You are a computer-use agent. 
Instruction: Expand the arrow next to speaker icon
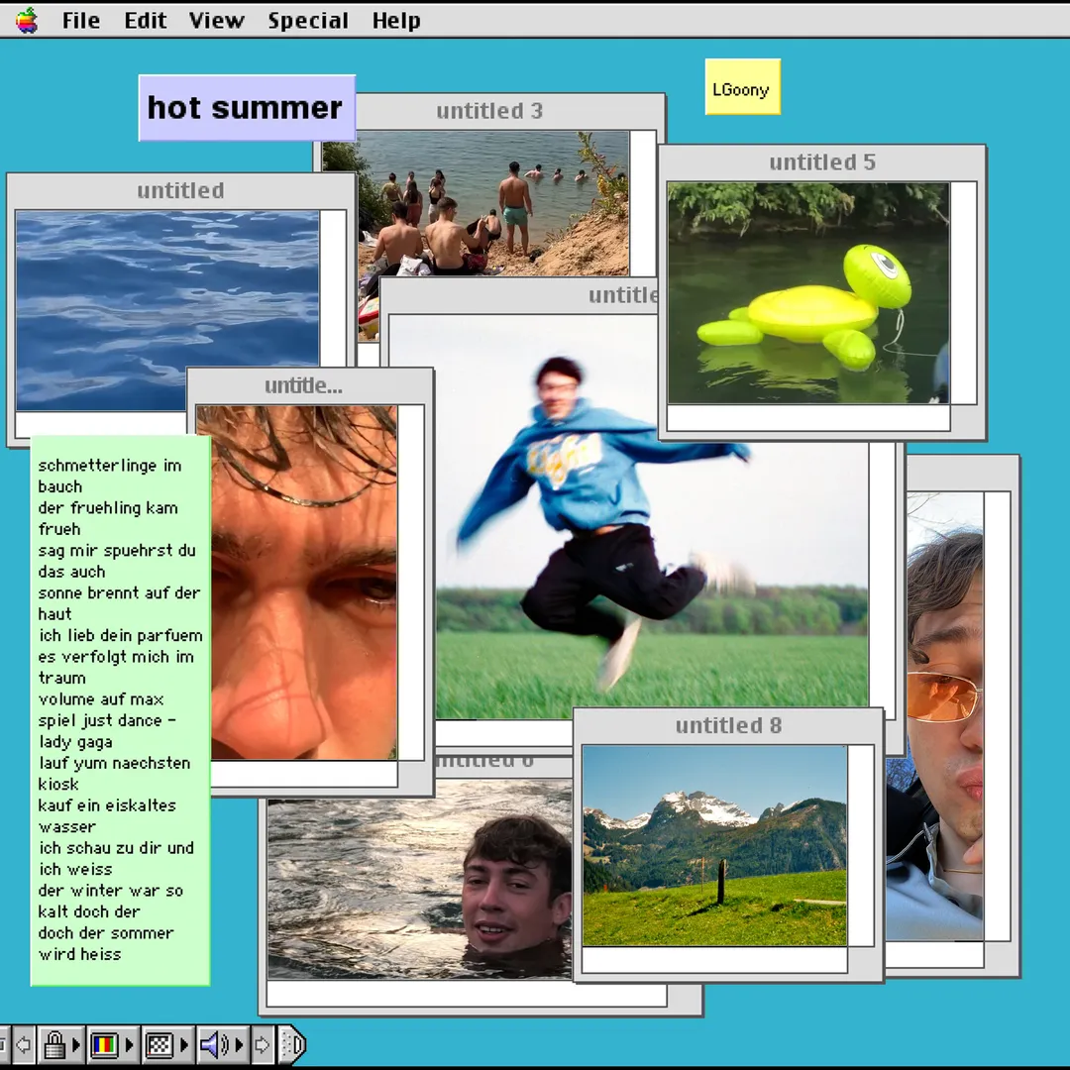pos(239,1044)
